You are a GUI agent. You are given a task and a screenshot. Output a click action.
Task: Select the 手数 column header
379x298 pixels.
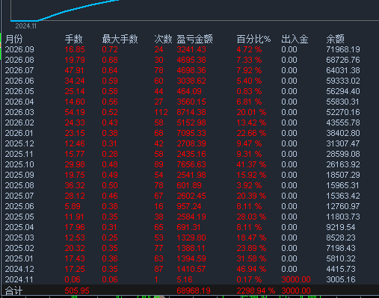(x=73, y=39)
